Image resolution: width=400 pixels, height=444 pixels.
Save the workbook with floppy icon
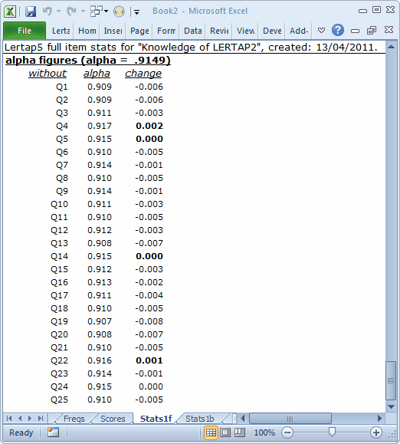click(x=31, y=12)
